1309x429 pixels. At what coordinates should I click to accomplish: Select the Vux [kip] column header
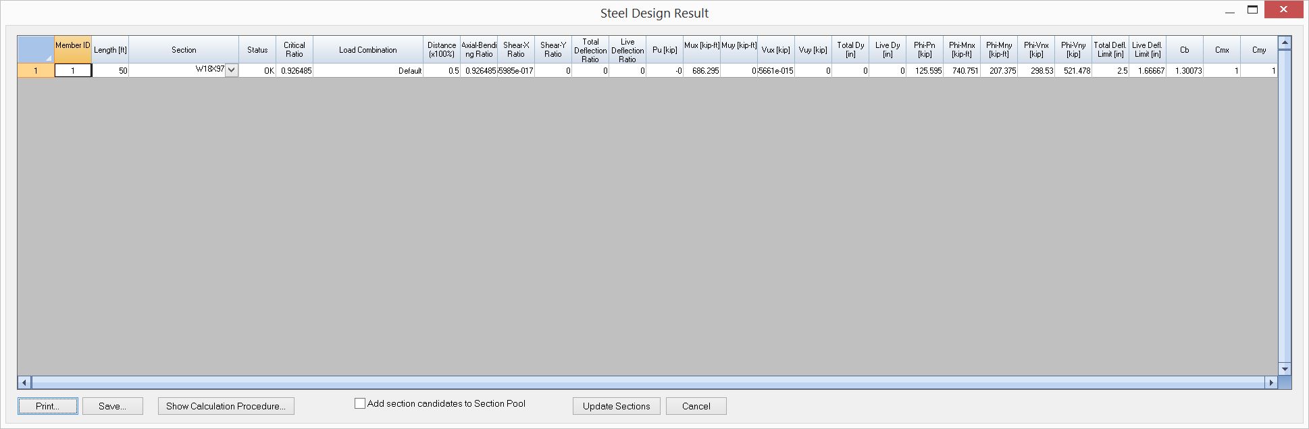[x=776, y=50]
